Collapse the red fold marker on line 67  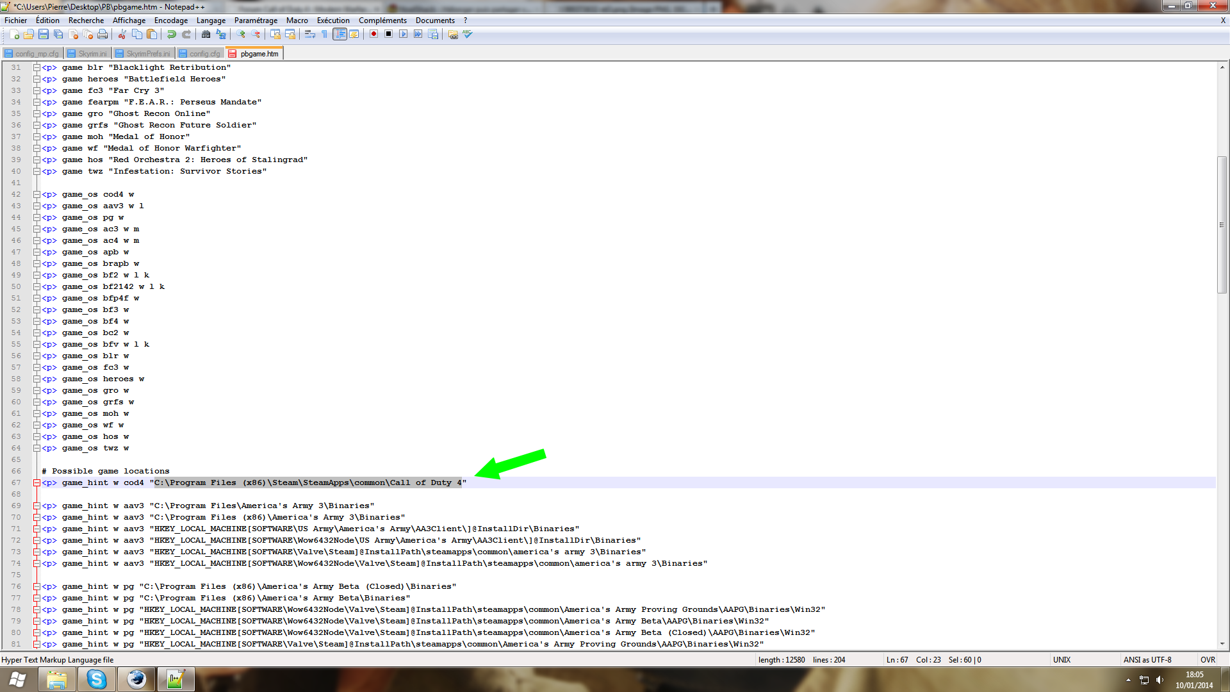coord(37,482)
